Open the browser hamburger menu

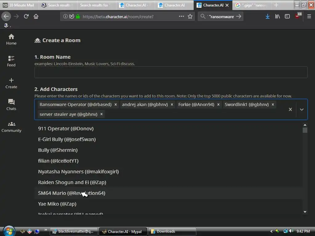click(x=309, y=17)
